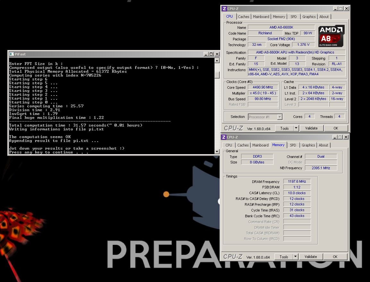Image resolution: width=370 pixels, height=282 pixels.
Task: Click the Revision RL-A1 field
Action: point(337,64)
